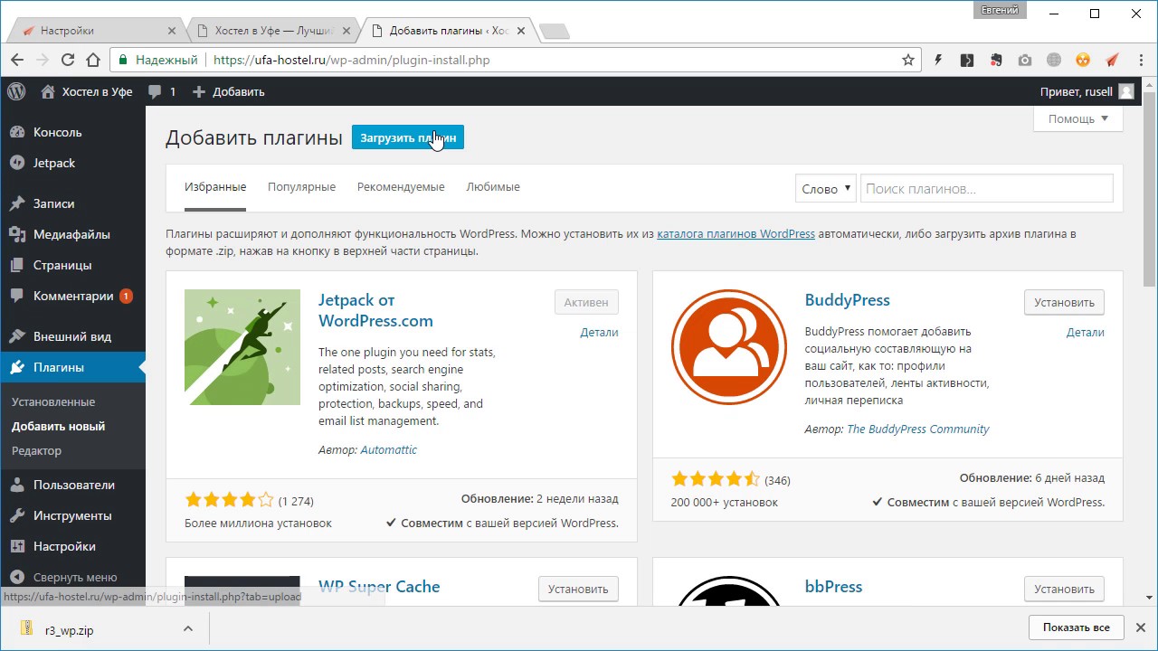Viewport: 1158px width, 651px height.
Task: Click 'Загрузить плагин' button
Action: (408, 137)
